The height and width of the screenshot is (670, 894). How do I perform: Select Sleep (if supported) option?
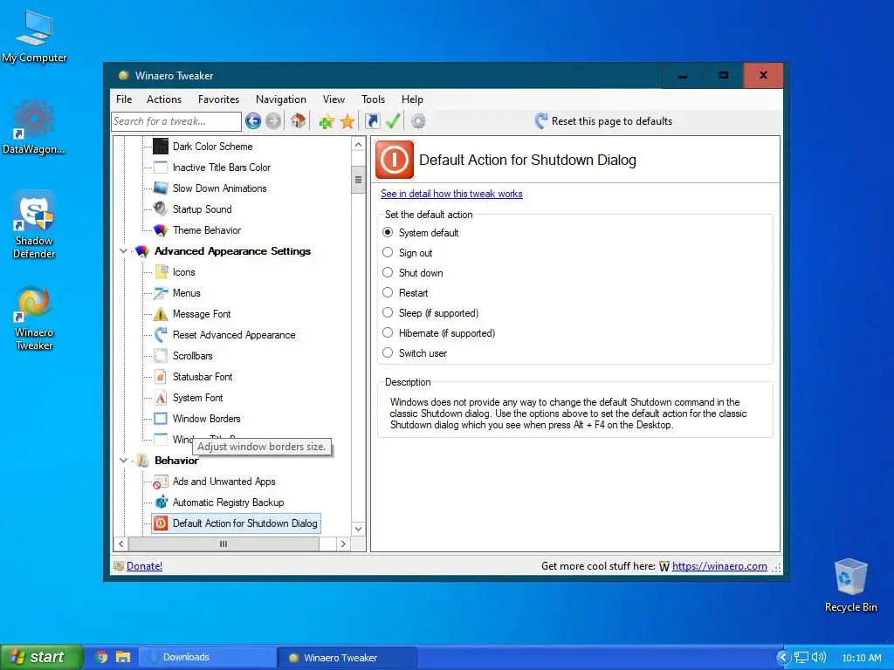[388, 312]
